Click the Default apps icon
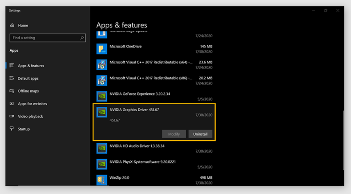351x194 pixels. coord(12,78)
